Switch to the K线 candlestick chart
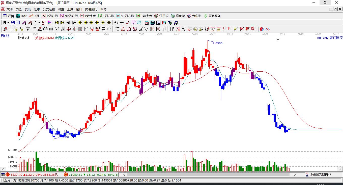This screenshot has width=343, height=185. pos(35,16)
